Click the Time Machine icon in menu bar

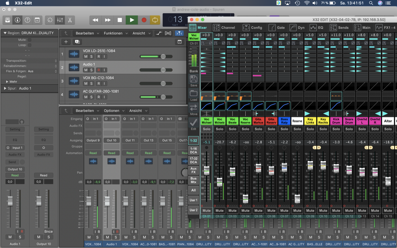297,3
